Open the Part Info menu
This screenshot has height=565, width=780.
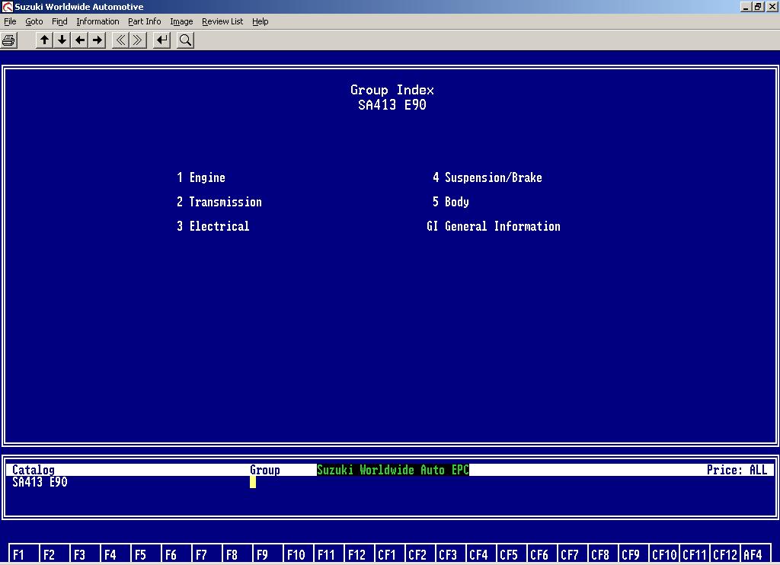[144, 21]
